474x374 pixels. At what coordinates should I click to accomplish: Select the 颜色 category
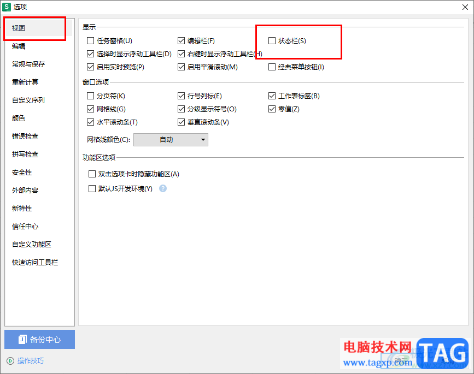[x=38, y=118]
